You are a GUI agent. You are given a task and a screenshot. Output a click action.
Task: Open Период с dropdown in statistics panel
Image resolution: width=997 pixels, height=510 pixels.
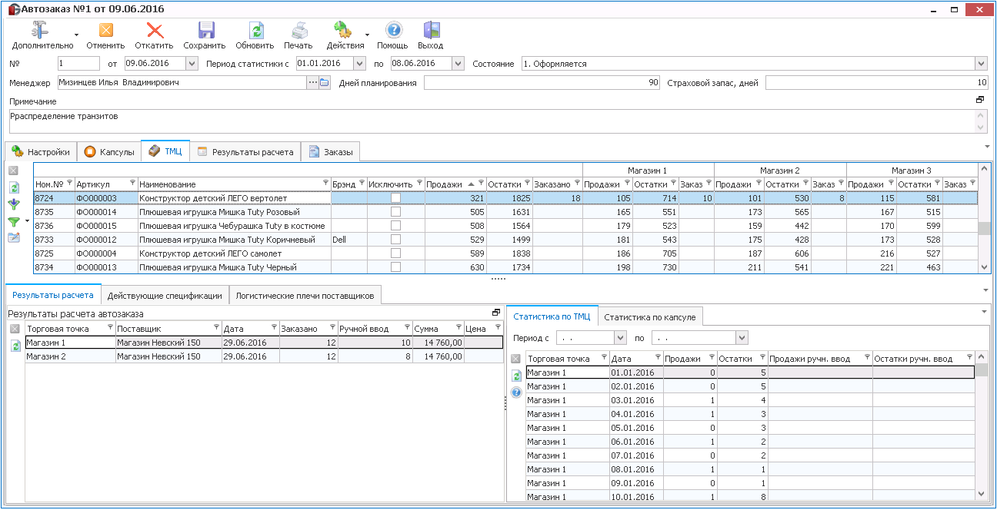click(x=621, y=337)
